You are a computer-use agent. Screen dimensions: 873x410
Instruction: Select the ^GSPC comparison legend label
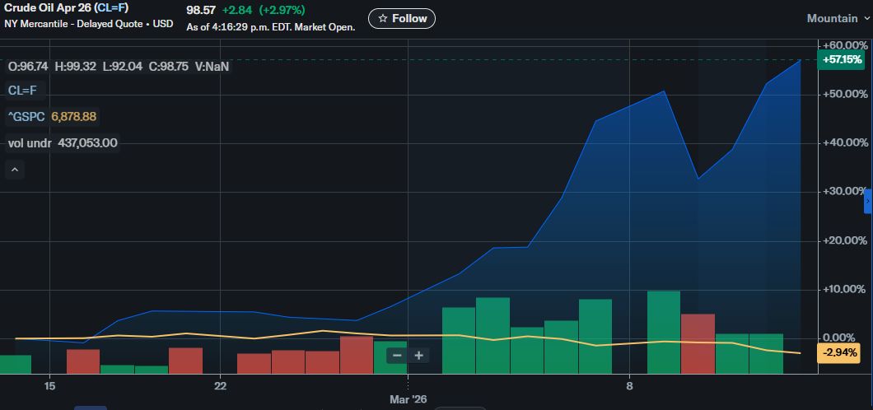tap(26, 116)
